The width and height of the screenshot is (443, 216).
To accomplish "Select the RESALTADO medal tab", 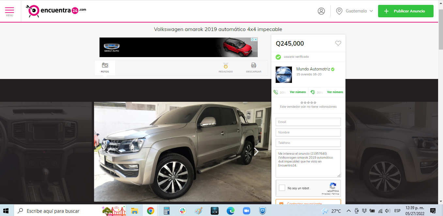I will pos(226,68).
